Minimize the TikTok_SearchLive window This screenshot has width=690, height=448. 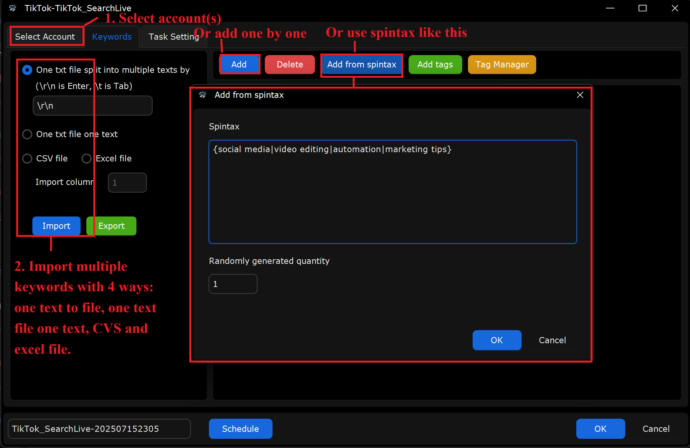(x=610, y=8)
